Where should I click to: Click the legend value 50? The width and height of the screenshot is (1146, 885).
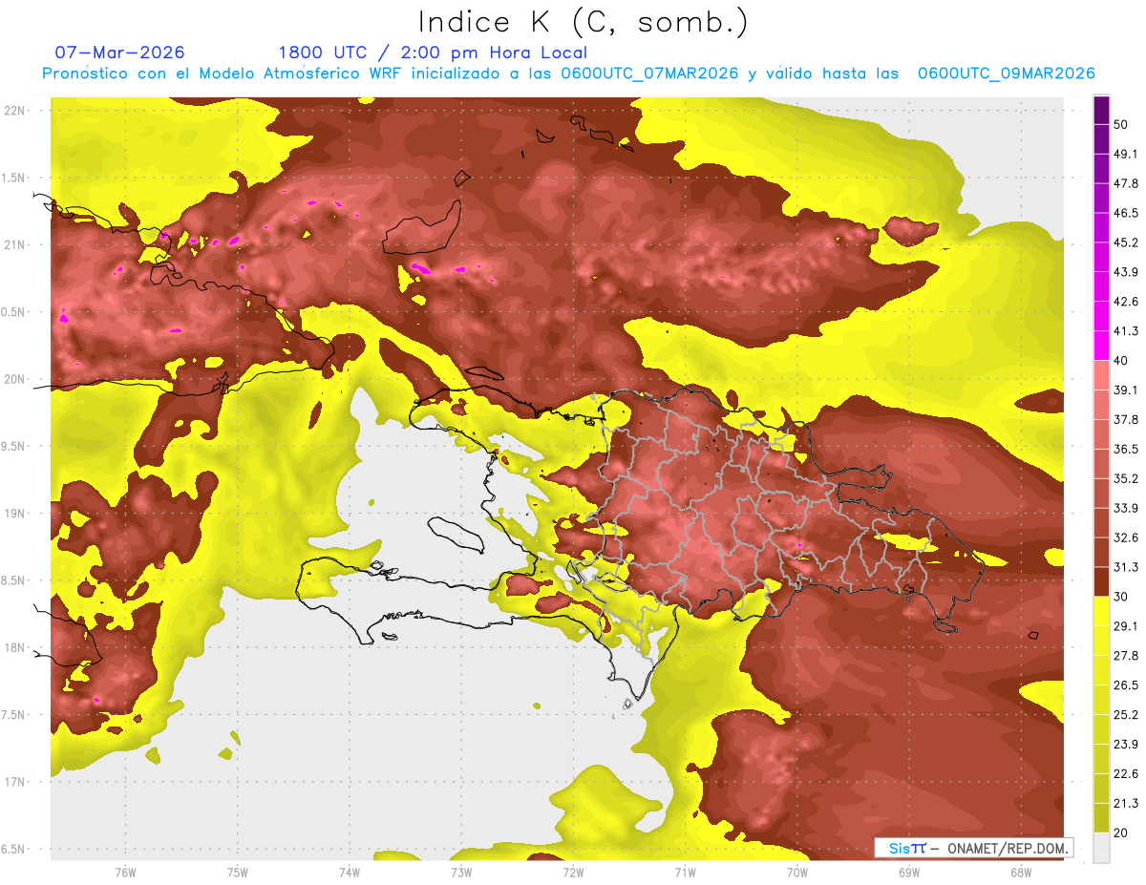[x=1121, y=124]
